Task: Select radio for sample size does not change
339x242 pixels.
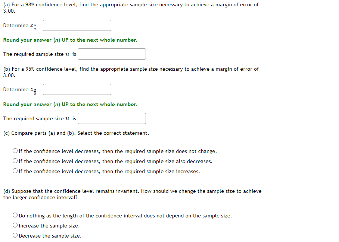Action: tap(15, 151)
